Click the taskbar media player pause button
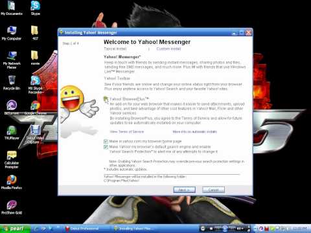This screenshot has width=311, height=233. tap(225, 228)
